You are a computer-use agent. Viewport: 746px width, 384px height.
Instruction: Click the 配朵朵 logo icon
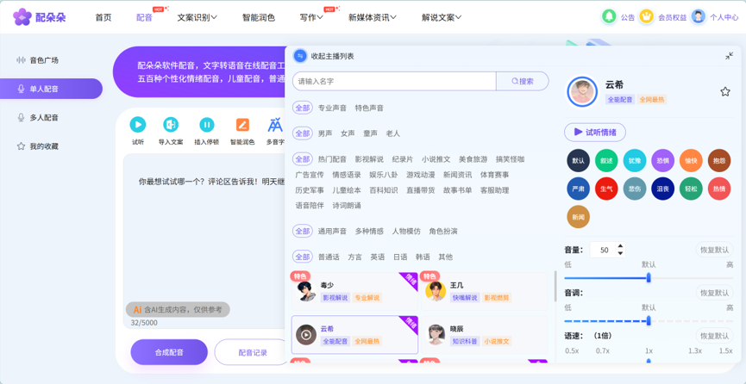pyautogui.click(x=22, y=17)
